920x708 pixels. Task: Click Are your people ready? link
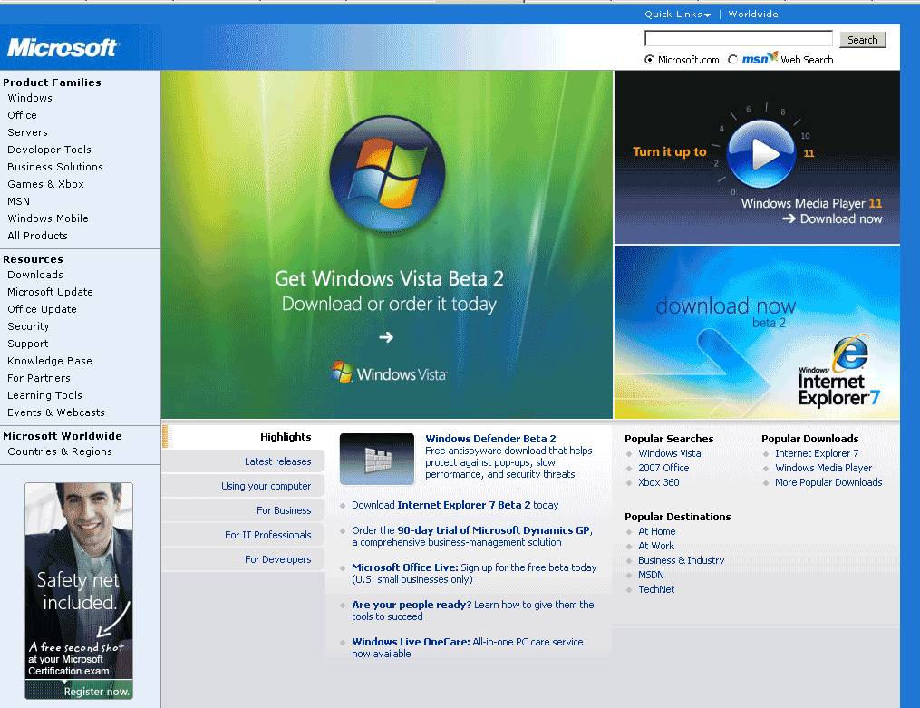(412, 605)
